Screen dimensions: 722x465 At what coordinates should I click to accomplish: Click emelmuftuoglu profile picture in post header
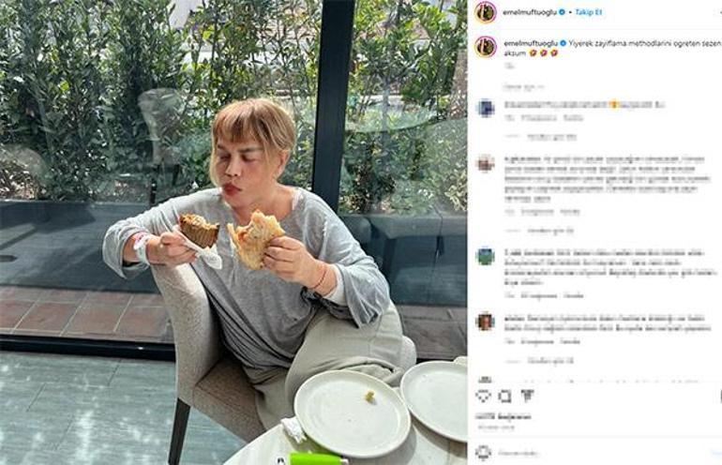coord(485,12)
